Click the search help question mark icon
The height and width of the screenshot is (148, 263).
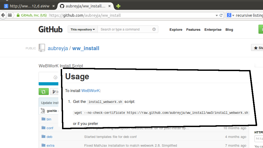click(x=154, y=29)
